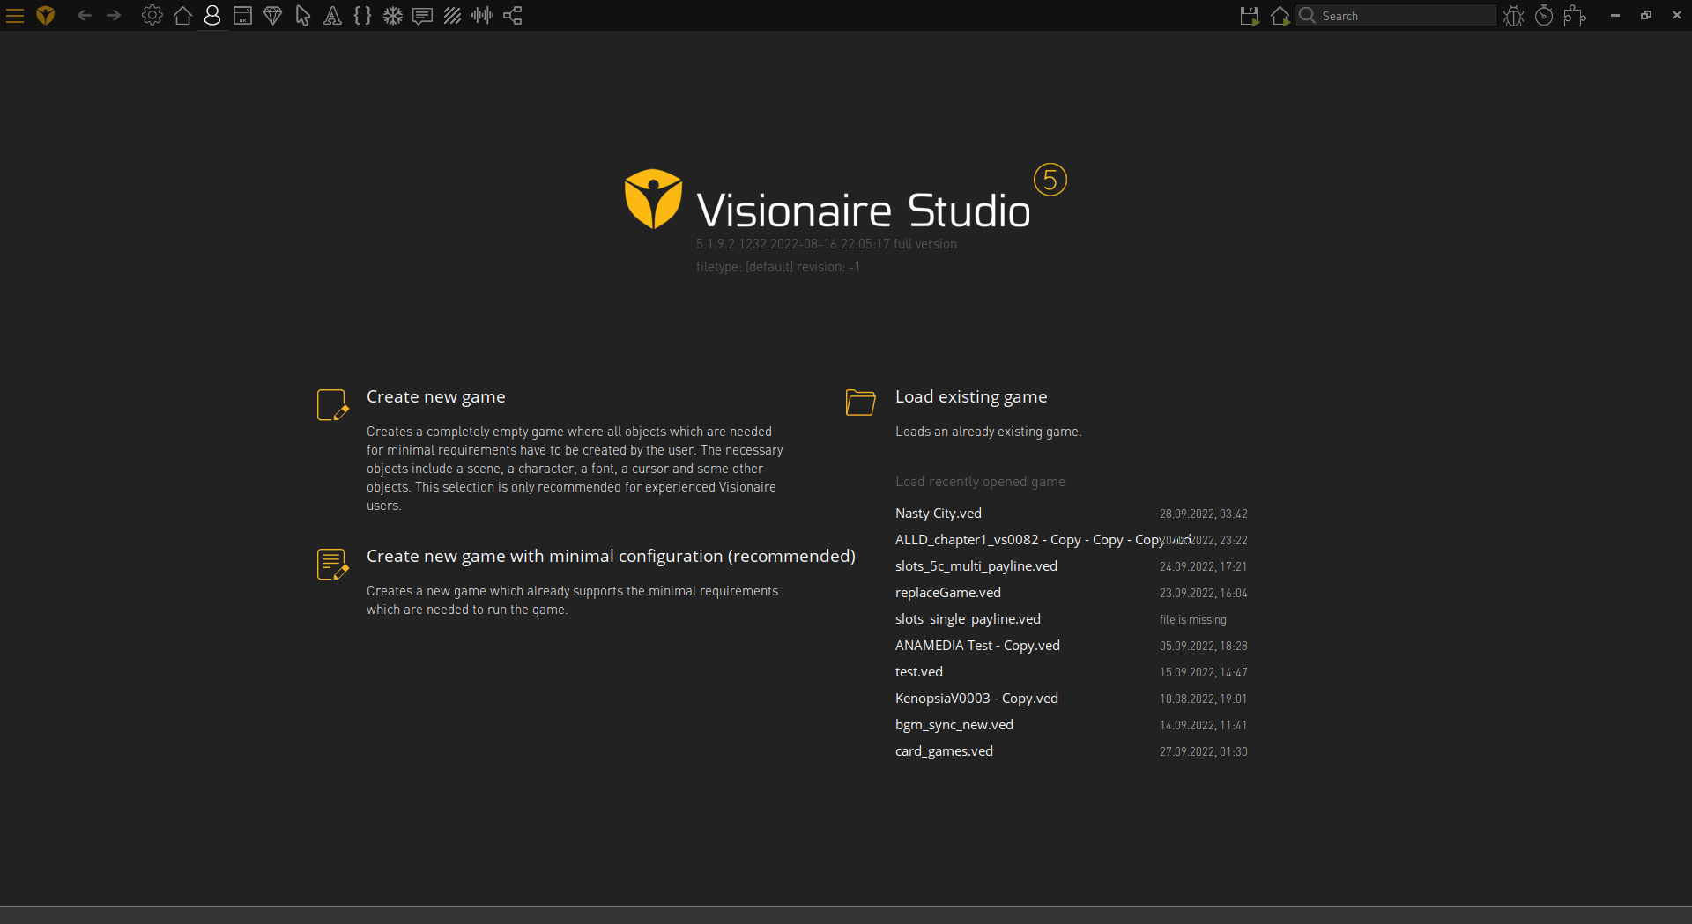1692x924 pixels.
Task: Open the Characters person icon
Action: pos(212,16)
